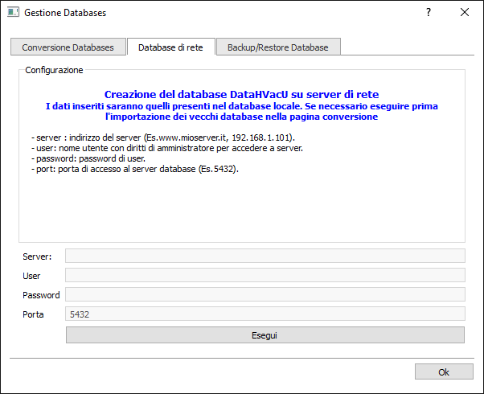This screenshot has width=484, height=394.
Task: Select the Database di rete tab
Action: click(x=170, y=47)
